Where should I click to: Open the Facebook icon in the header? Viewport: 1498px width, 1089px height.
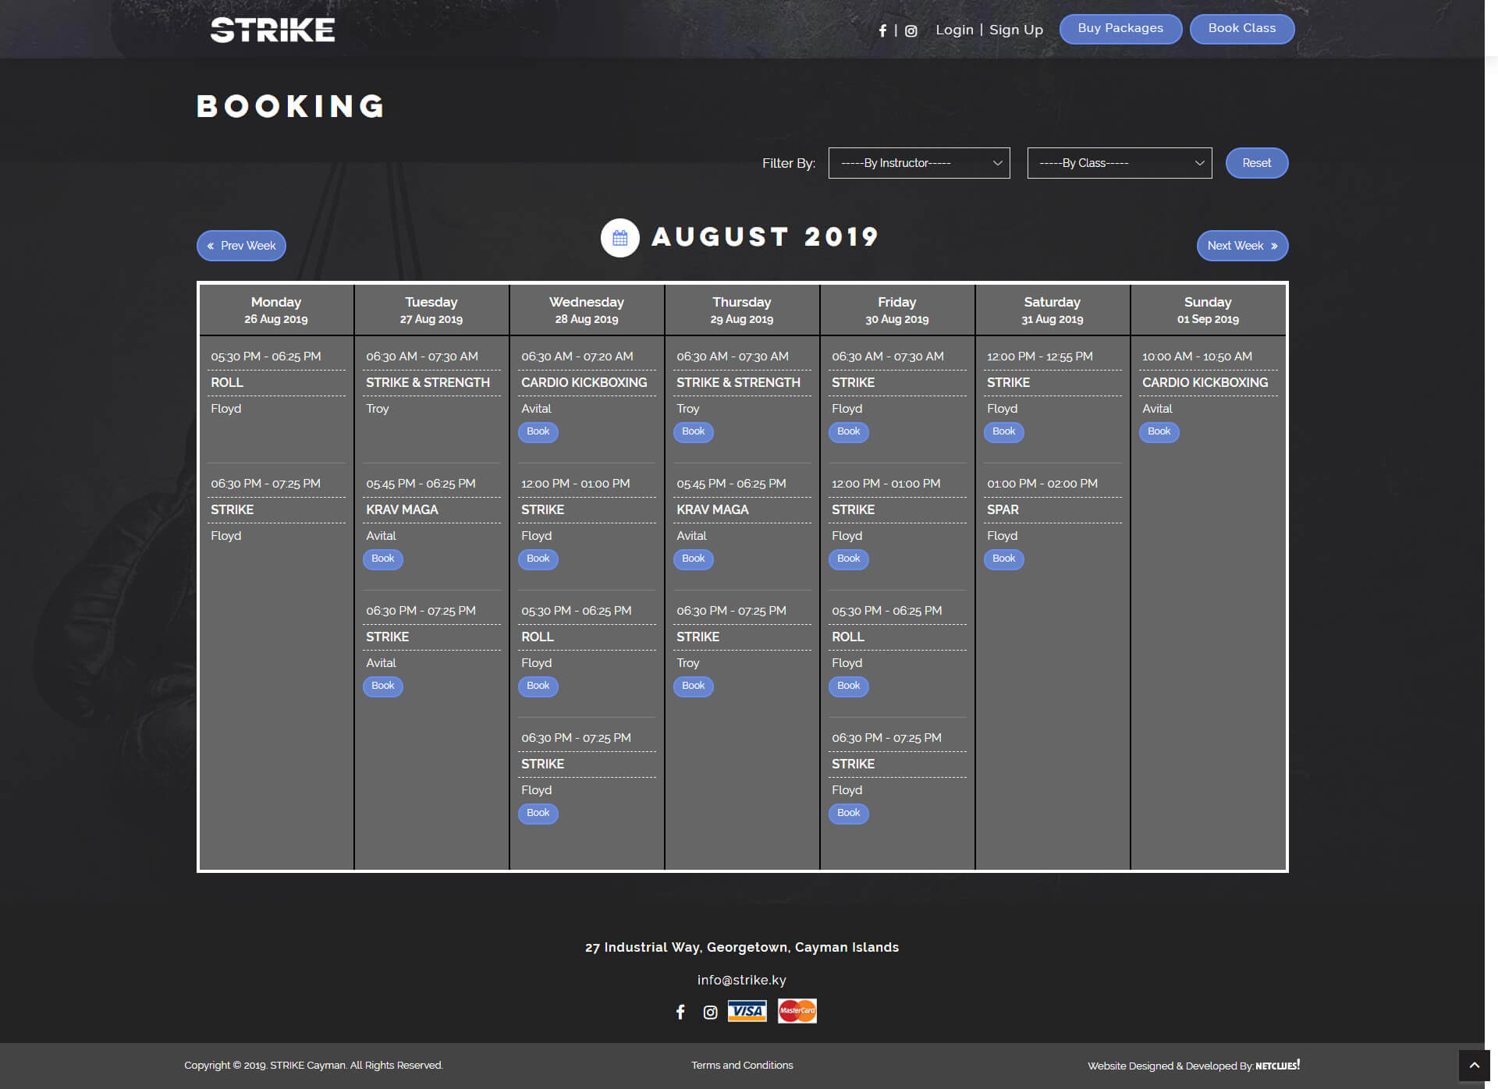click(x=882, y=30)
